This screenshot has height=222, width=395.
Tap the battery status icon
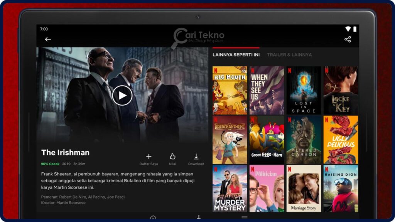pos(355,29)
